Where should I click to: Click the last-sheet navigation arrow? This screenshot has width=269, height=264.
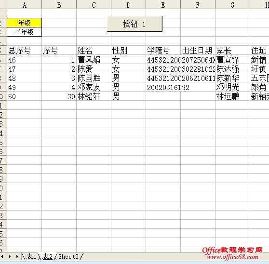tap(17, 257)
